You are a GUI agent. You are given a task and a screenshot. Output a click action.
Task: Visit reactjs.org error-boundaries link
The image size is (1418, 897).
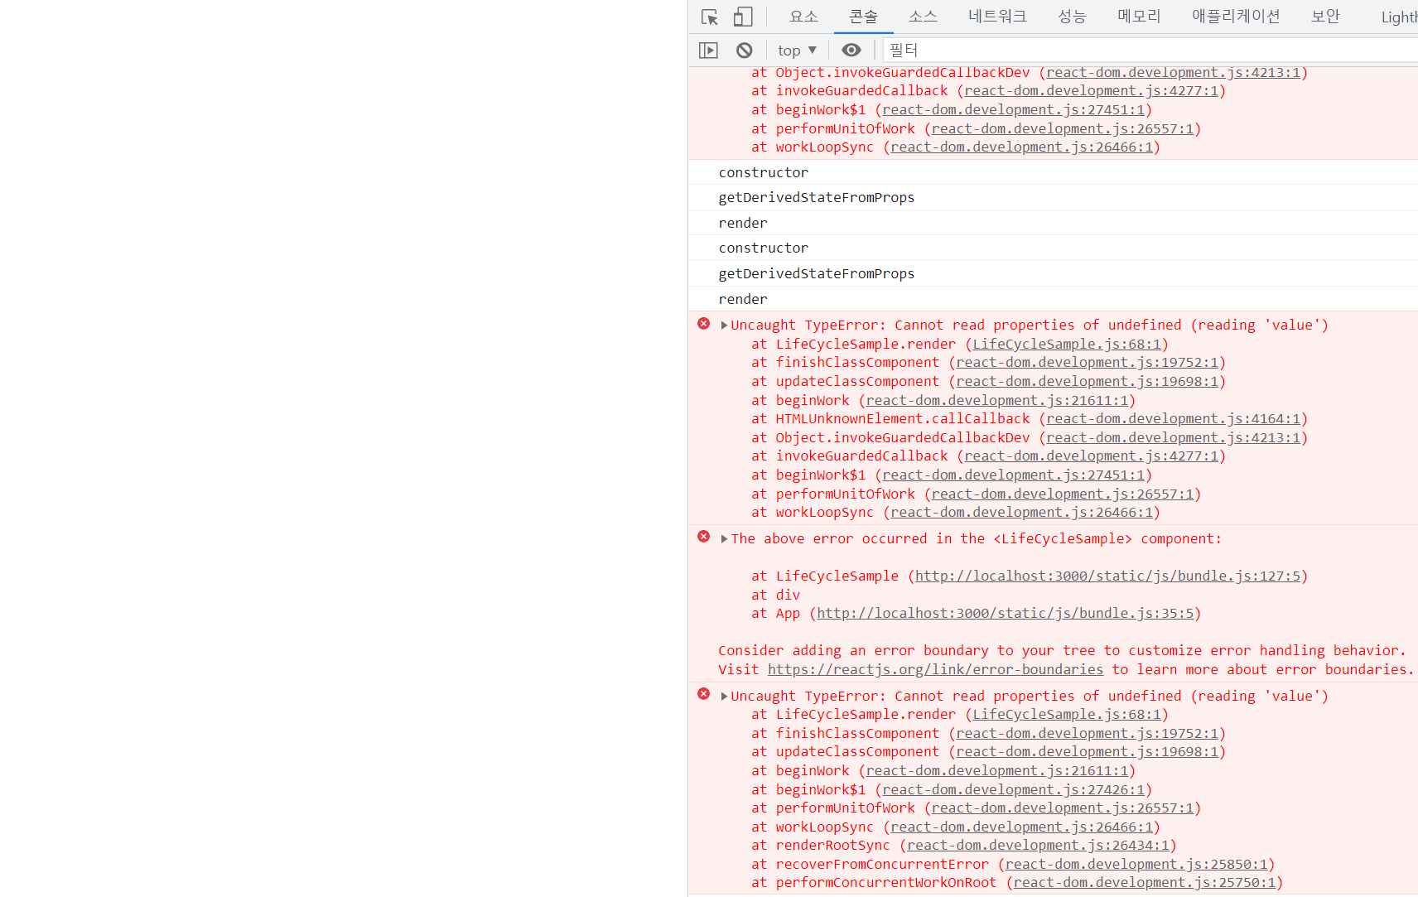935,669
